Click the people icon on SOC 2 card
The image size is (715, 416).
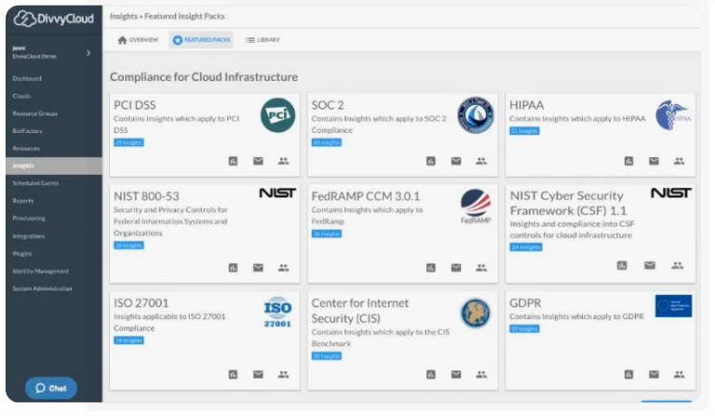(x=481, y=161)
